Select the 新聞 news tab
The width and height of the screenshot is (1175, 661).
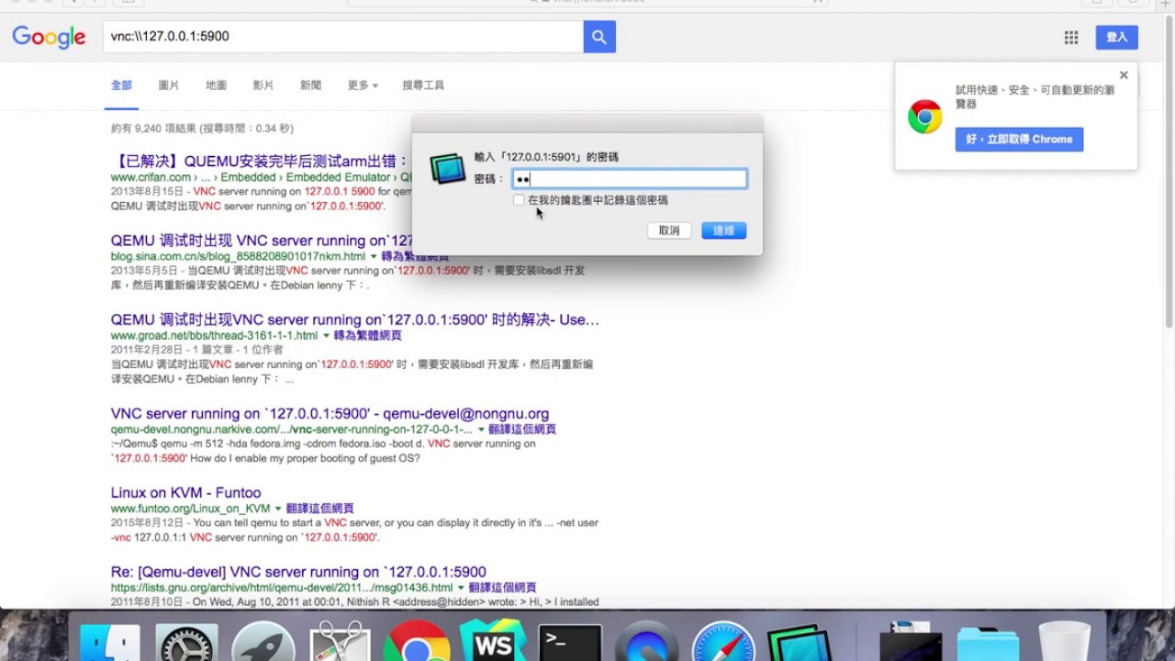[310, 85]
